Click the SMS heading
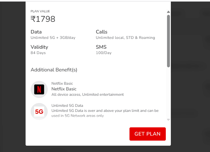 pyautogui.click(x=101, y=47)
